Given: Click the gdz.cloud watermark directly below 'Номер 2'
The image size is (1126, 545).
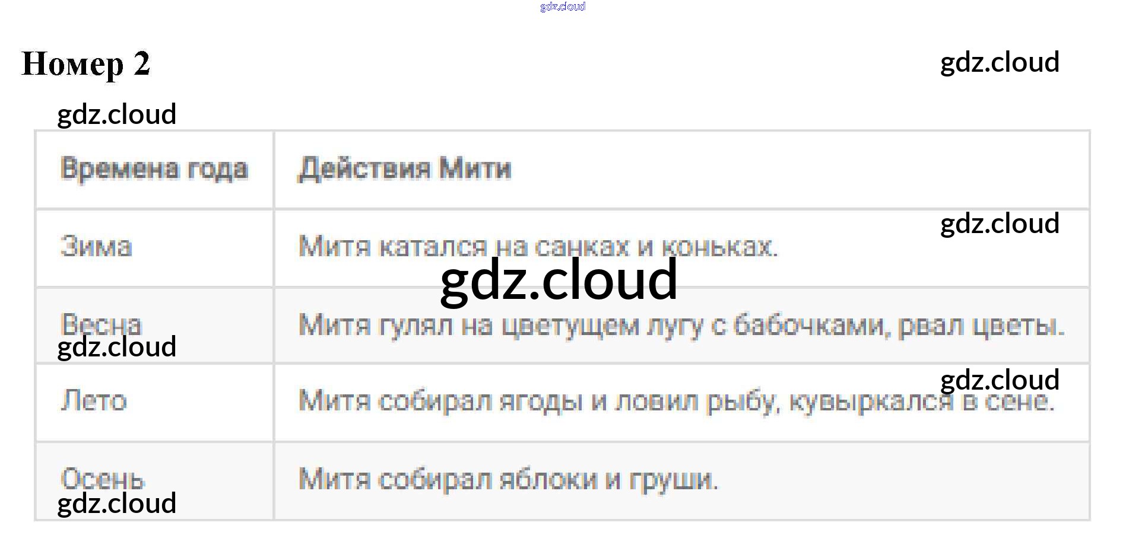Looking at the screenshot, I should pyautogui.click(x=117, y=114).
